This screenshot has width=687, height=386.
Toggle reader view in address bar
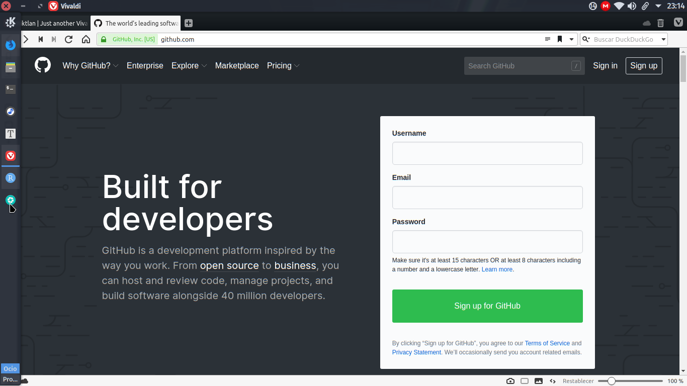(x=548, y=39)
